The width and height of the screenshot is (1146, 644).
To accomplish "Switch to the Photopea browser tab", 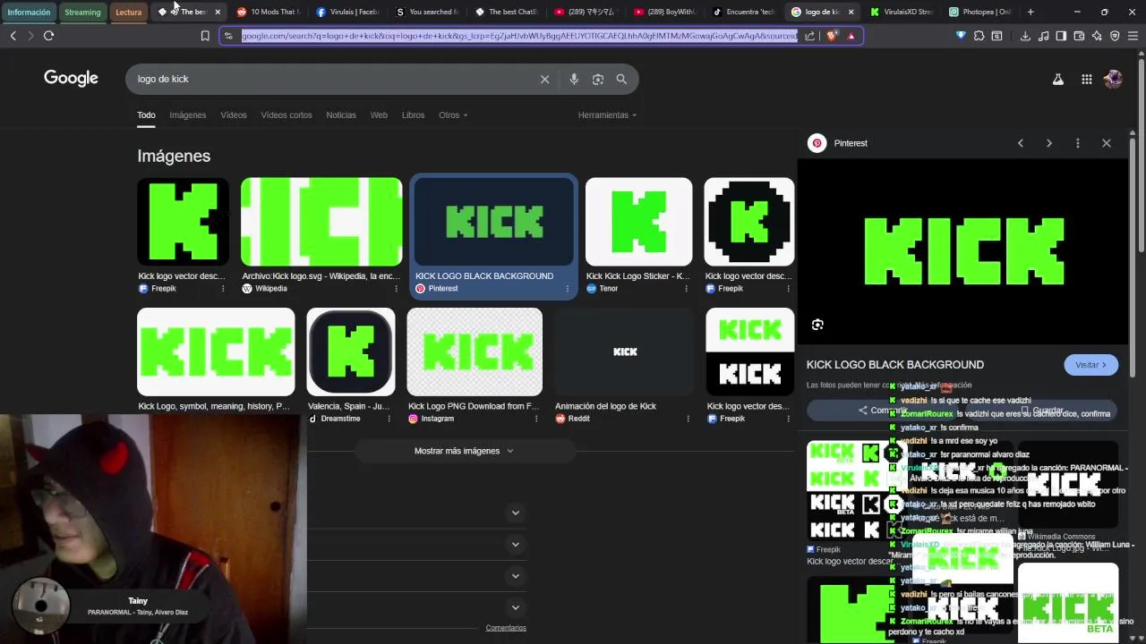I will point(979,12).
